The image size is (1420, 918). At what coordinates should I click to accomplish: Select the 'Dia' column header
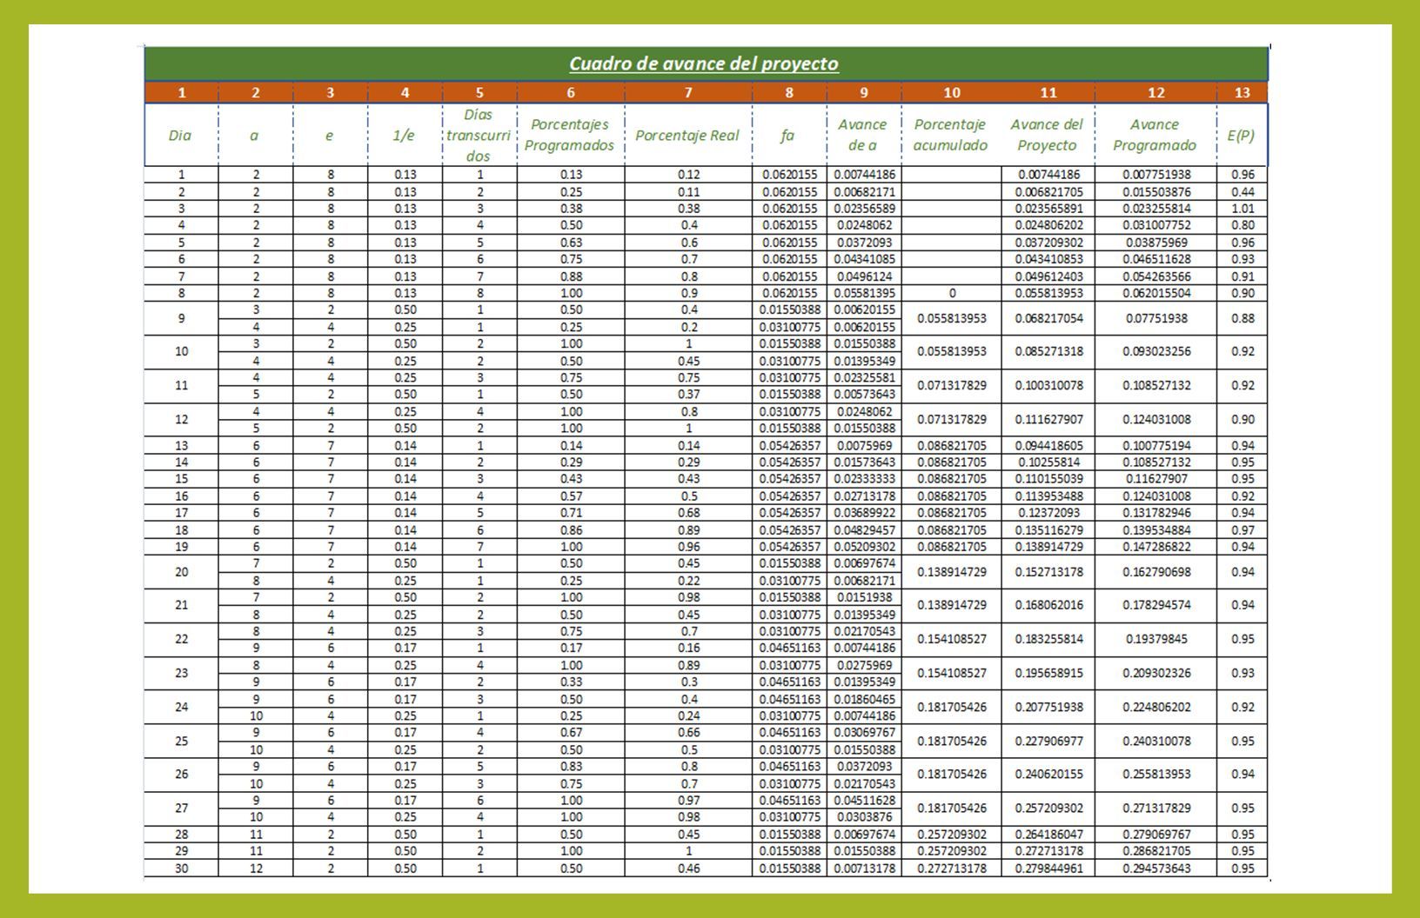pyautogui.click(x=180, y=135)
